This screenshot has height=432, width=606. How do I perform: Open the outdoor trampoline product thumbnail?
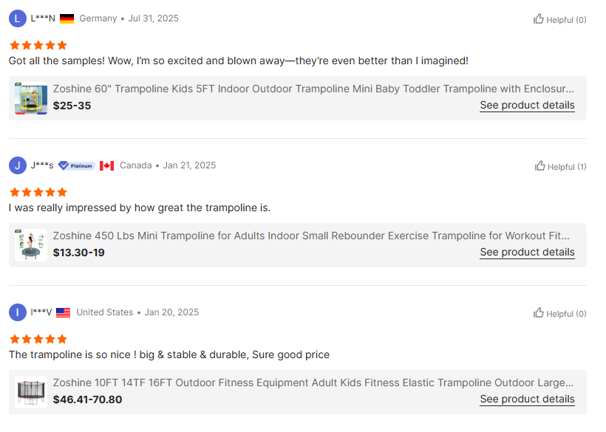(31, 392)
